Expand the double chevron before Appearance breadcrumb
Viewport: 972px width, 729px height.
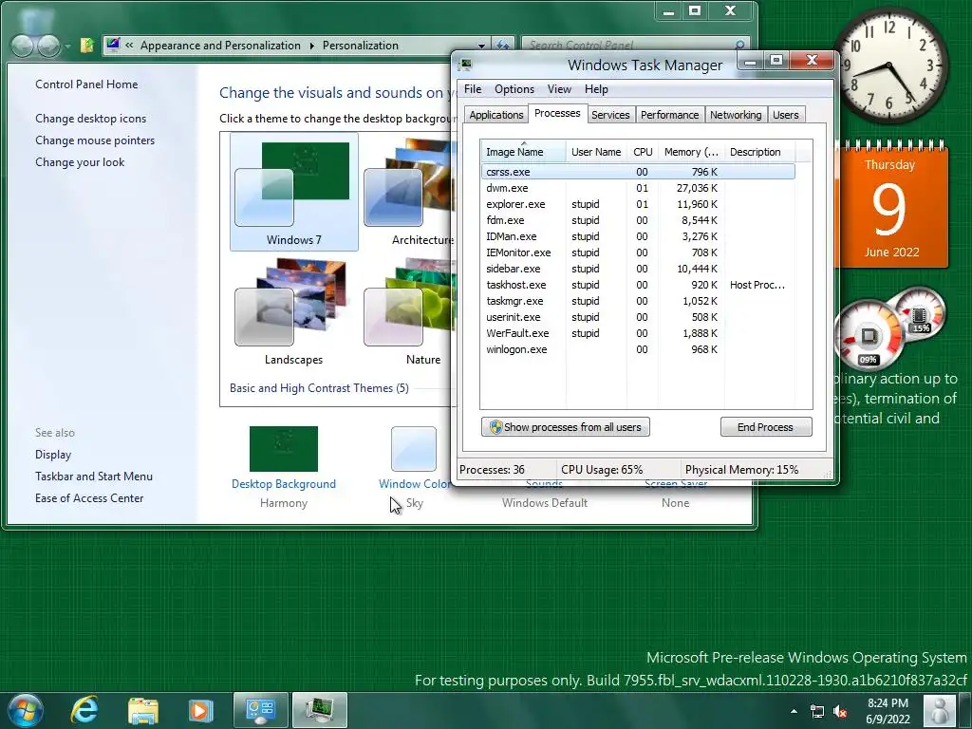(129, 46)
